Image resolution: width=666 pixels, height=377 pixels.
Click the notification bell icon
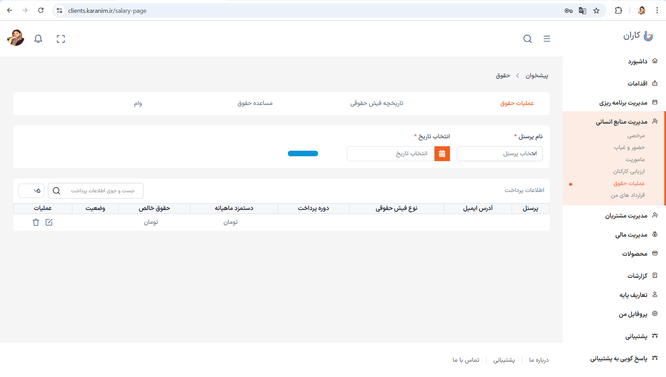coord(38,39)
